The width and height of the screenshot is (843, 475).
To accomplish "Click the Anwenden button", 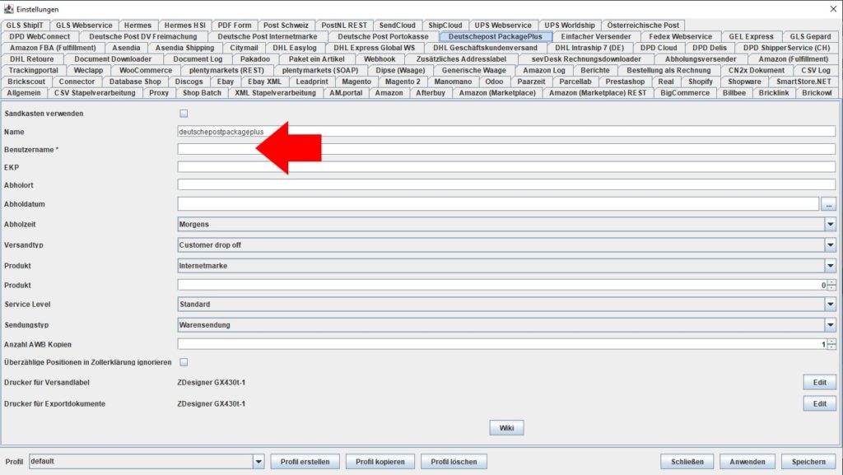I will 748,462.
